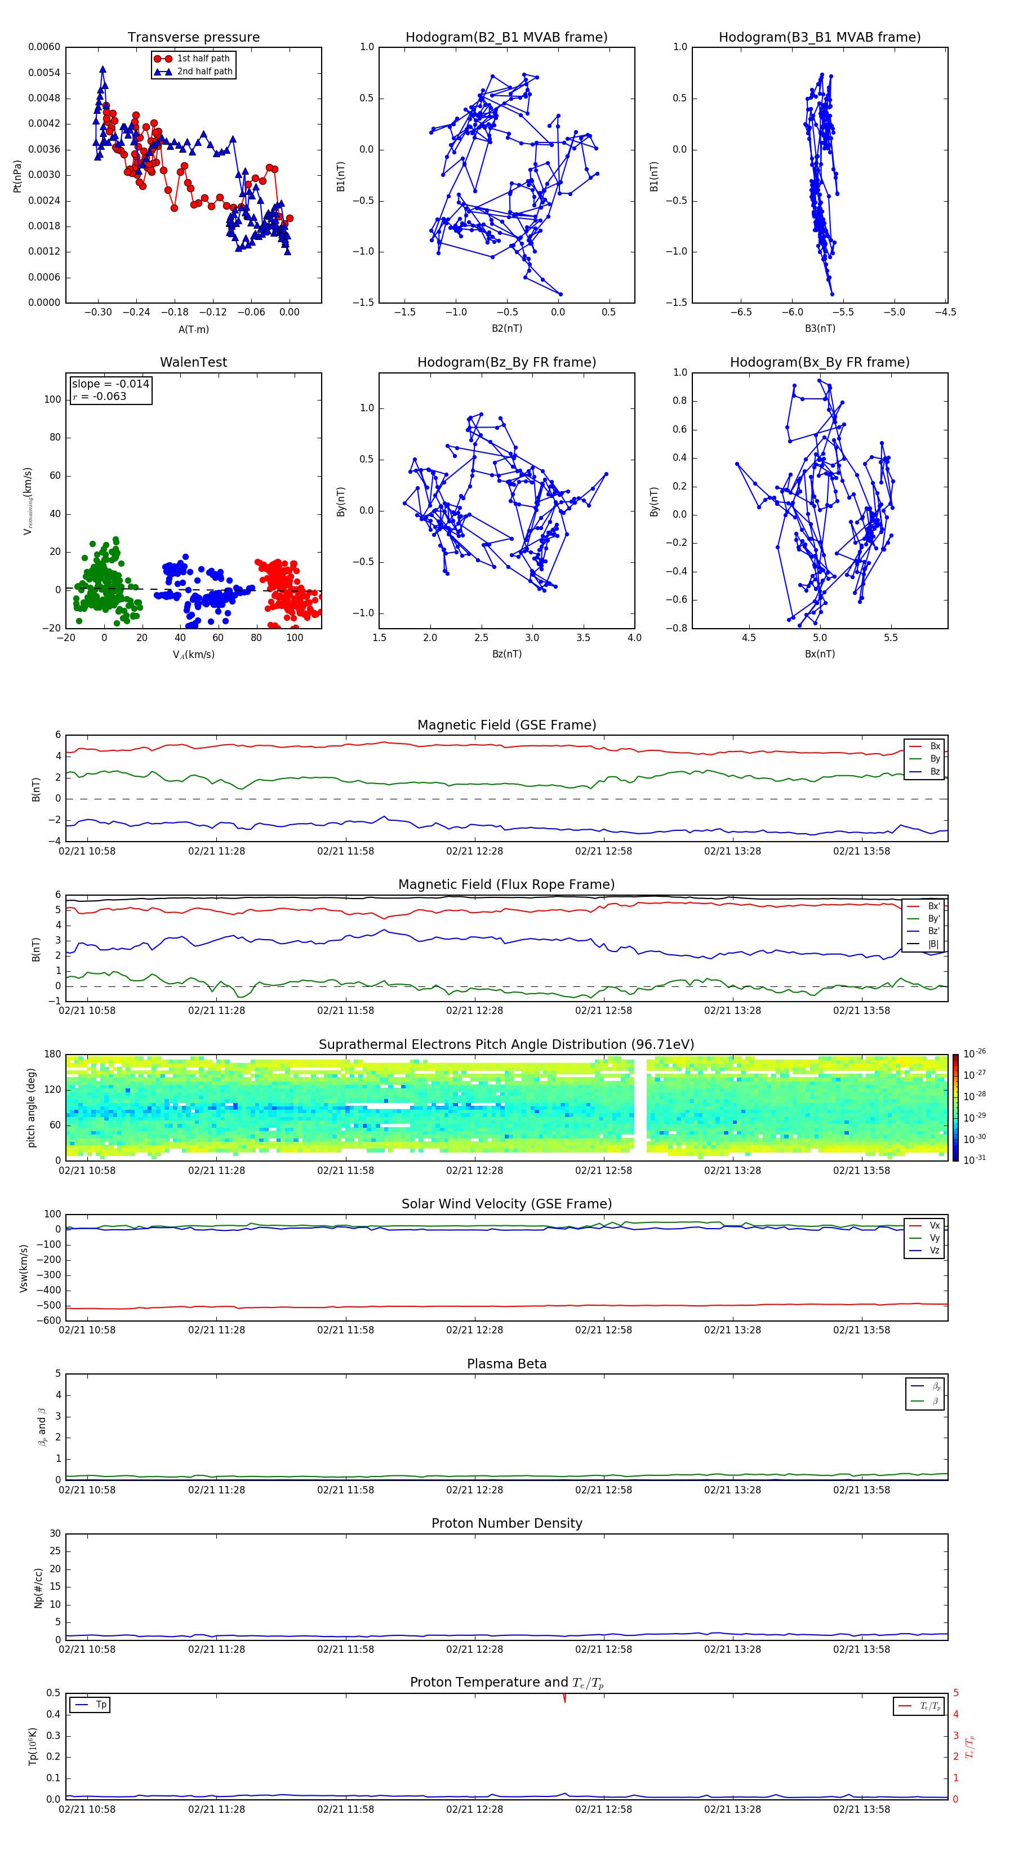
Task: Click 'pitch angle (deg)' y-axis label
Action: (31, 1108)
